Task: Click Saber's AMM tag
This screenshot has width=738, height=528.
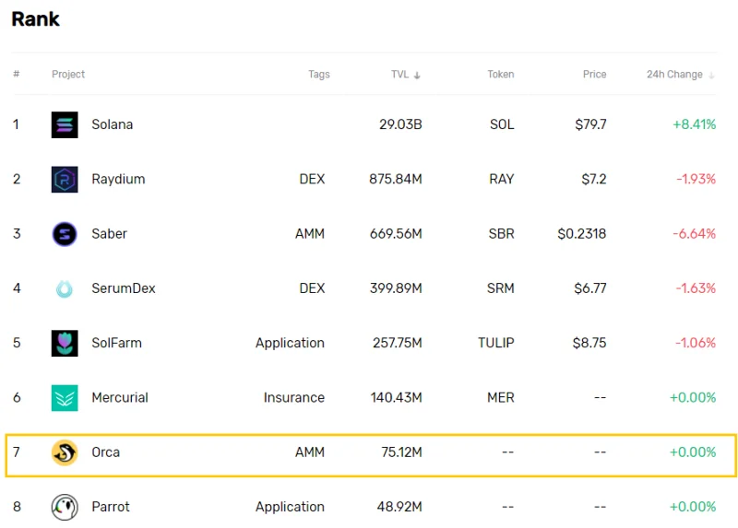Action: [310, 234]
